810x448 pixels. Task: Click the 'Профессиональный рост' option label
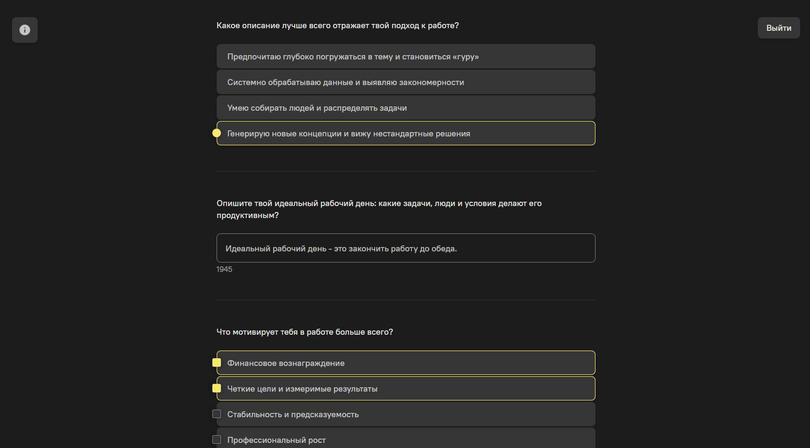[x=276, y=440]
